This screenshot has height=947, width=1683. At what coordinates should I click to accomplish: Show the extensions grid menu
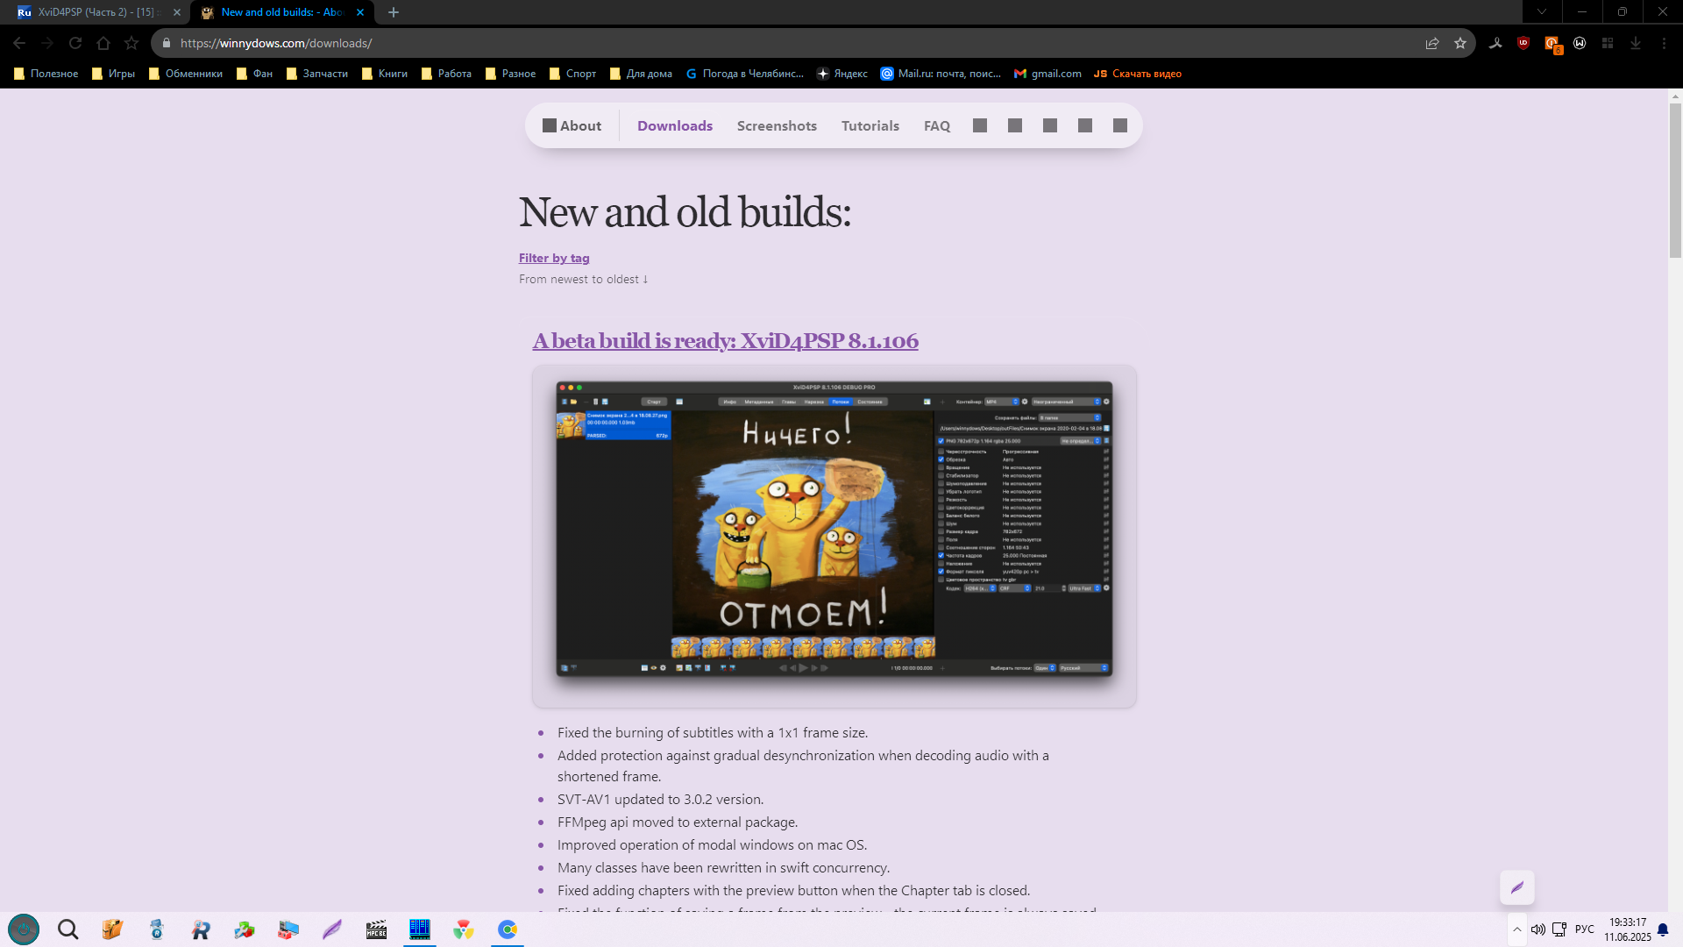point(1608,43)
